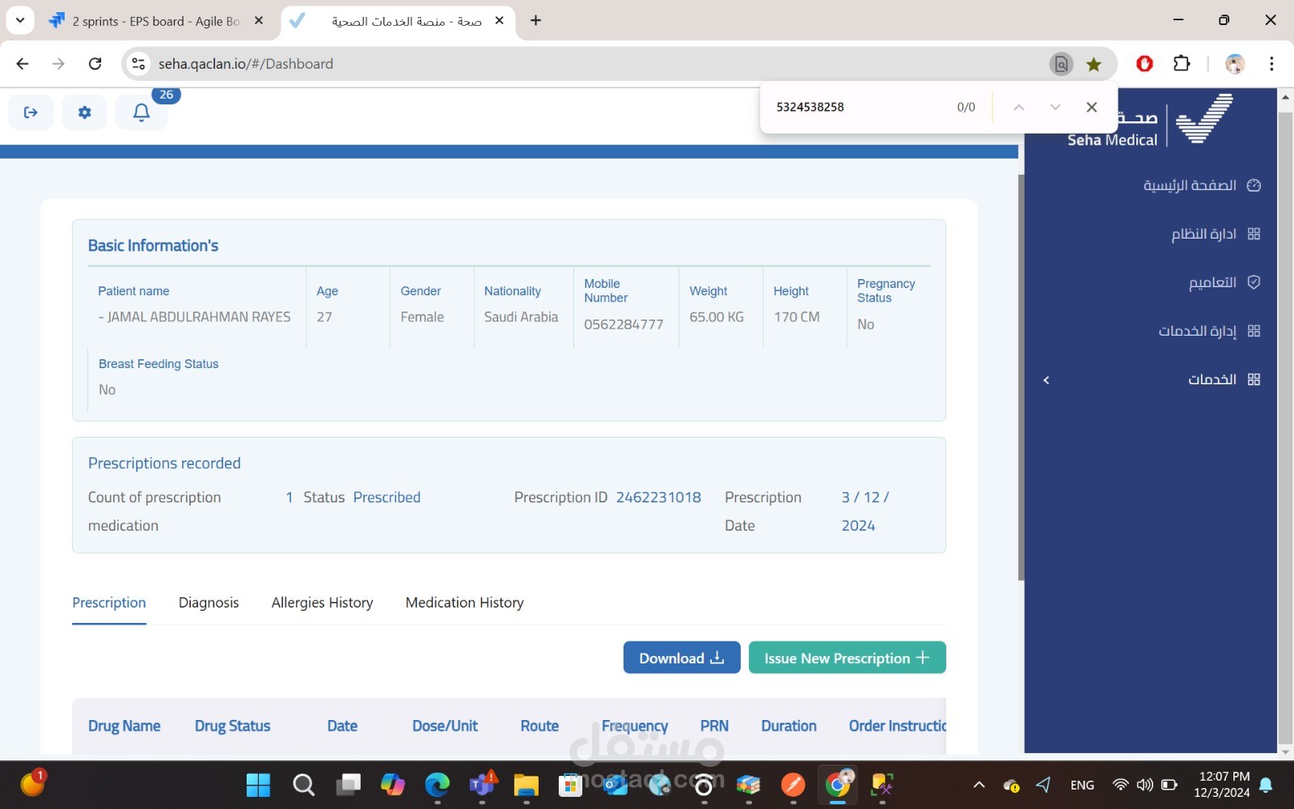Click the logout icon in the top bar
The image size is (1294, 809).
(x=31, y=112)
